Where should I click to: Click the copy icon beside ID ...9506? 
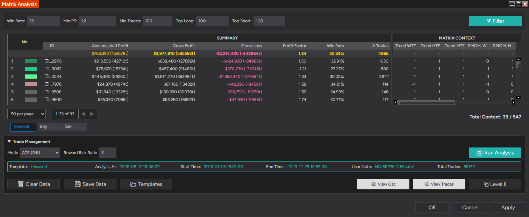tap(46, 92)
